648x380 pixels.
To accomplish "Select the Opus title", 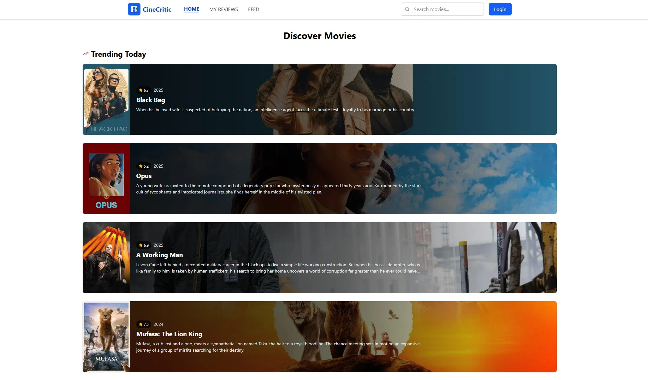I will [144, 176].
